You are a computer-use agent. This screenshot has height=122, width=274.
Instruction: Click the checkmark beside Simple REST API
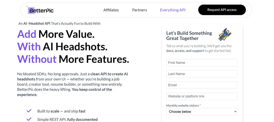tap(29, 119)
